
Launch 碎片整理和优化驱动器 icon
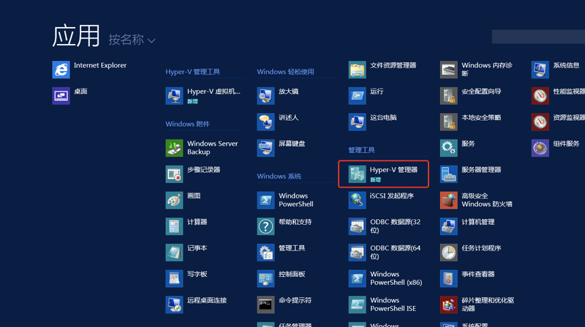pos(448,305)
